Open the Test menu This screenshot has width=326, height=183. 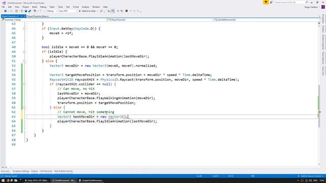tap(68, 7)
